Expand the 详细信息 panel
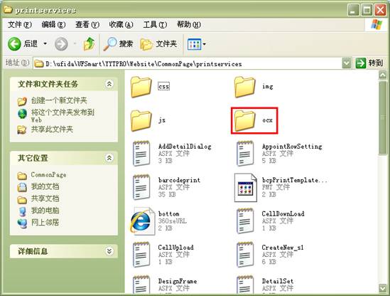The height and width of the screenshot is (296, 390). pyautogui.click(x=109, y=251)
